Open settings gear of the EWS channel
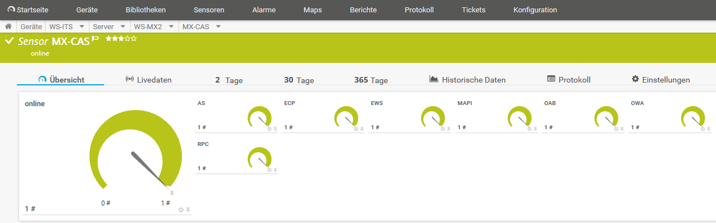 click(x=442, y=129)
